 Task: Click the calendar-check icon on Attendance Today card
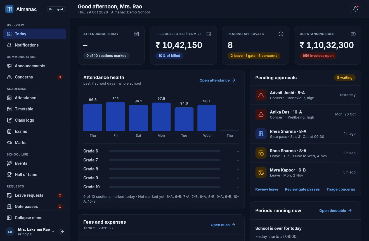point(137,34)
